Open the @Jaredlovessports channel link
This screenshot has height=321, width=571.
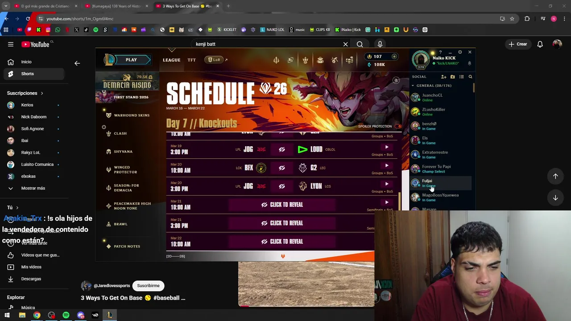[112, 286]
